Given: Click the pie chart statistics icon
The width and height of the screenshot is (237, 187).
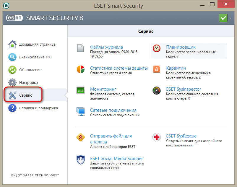Looking at the screenshot, I should click(81, 69).
